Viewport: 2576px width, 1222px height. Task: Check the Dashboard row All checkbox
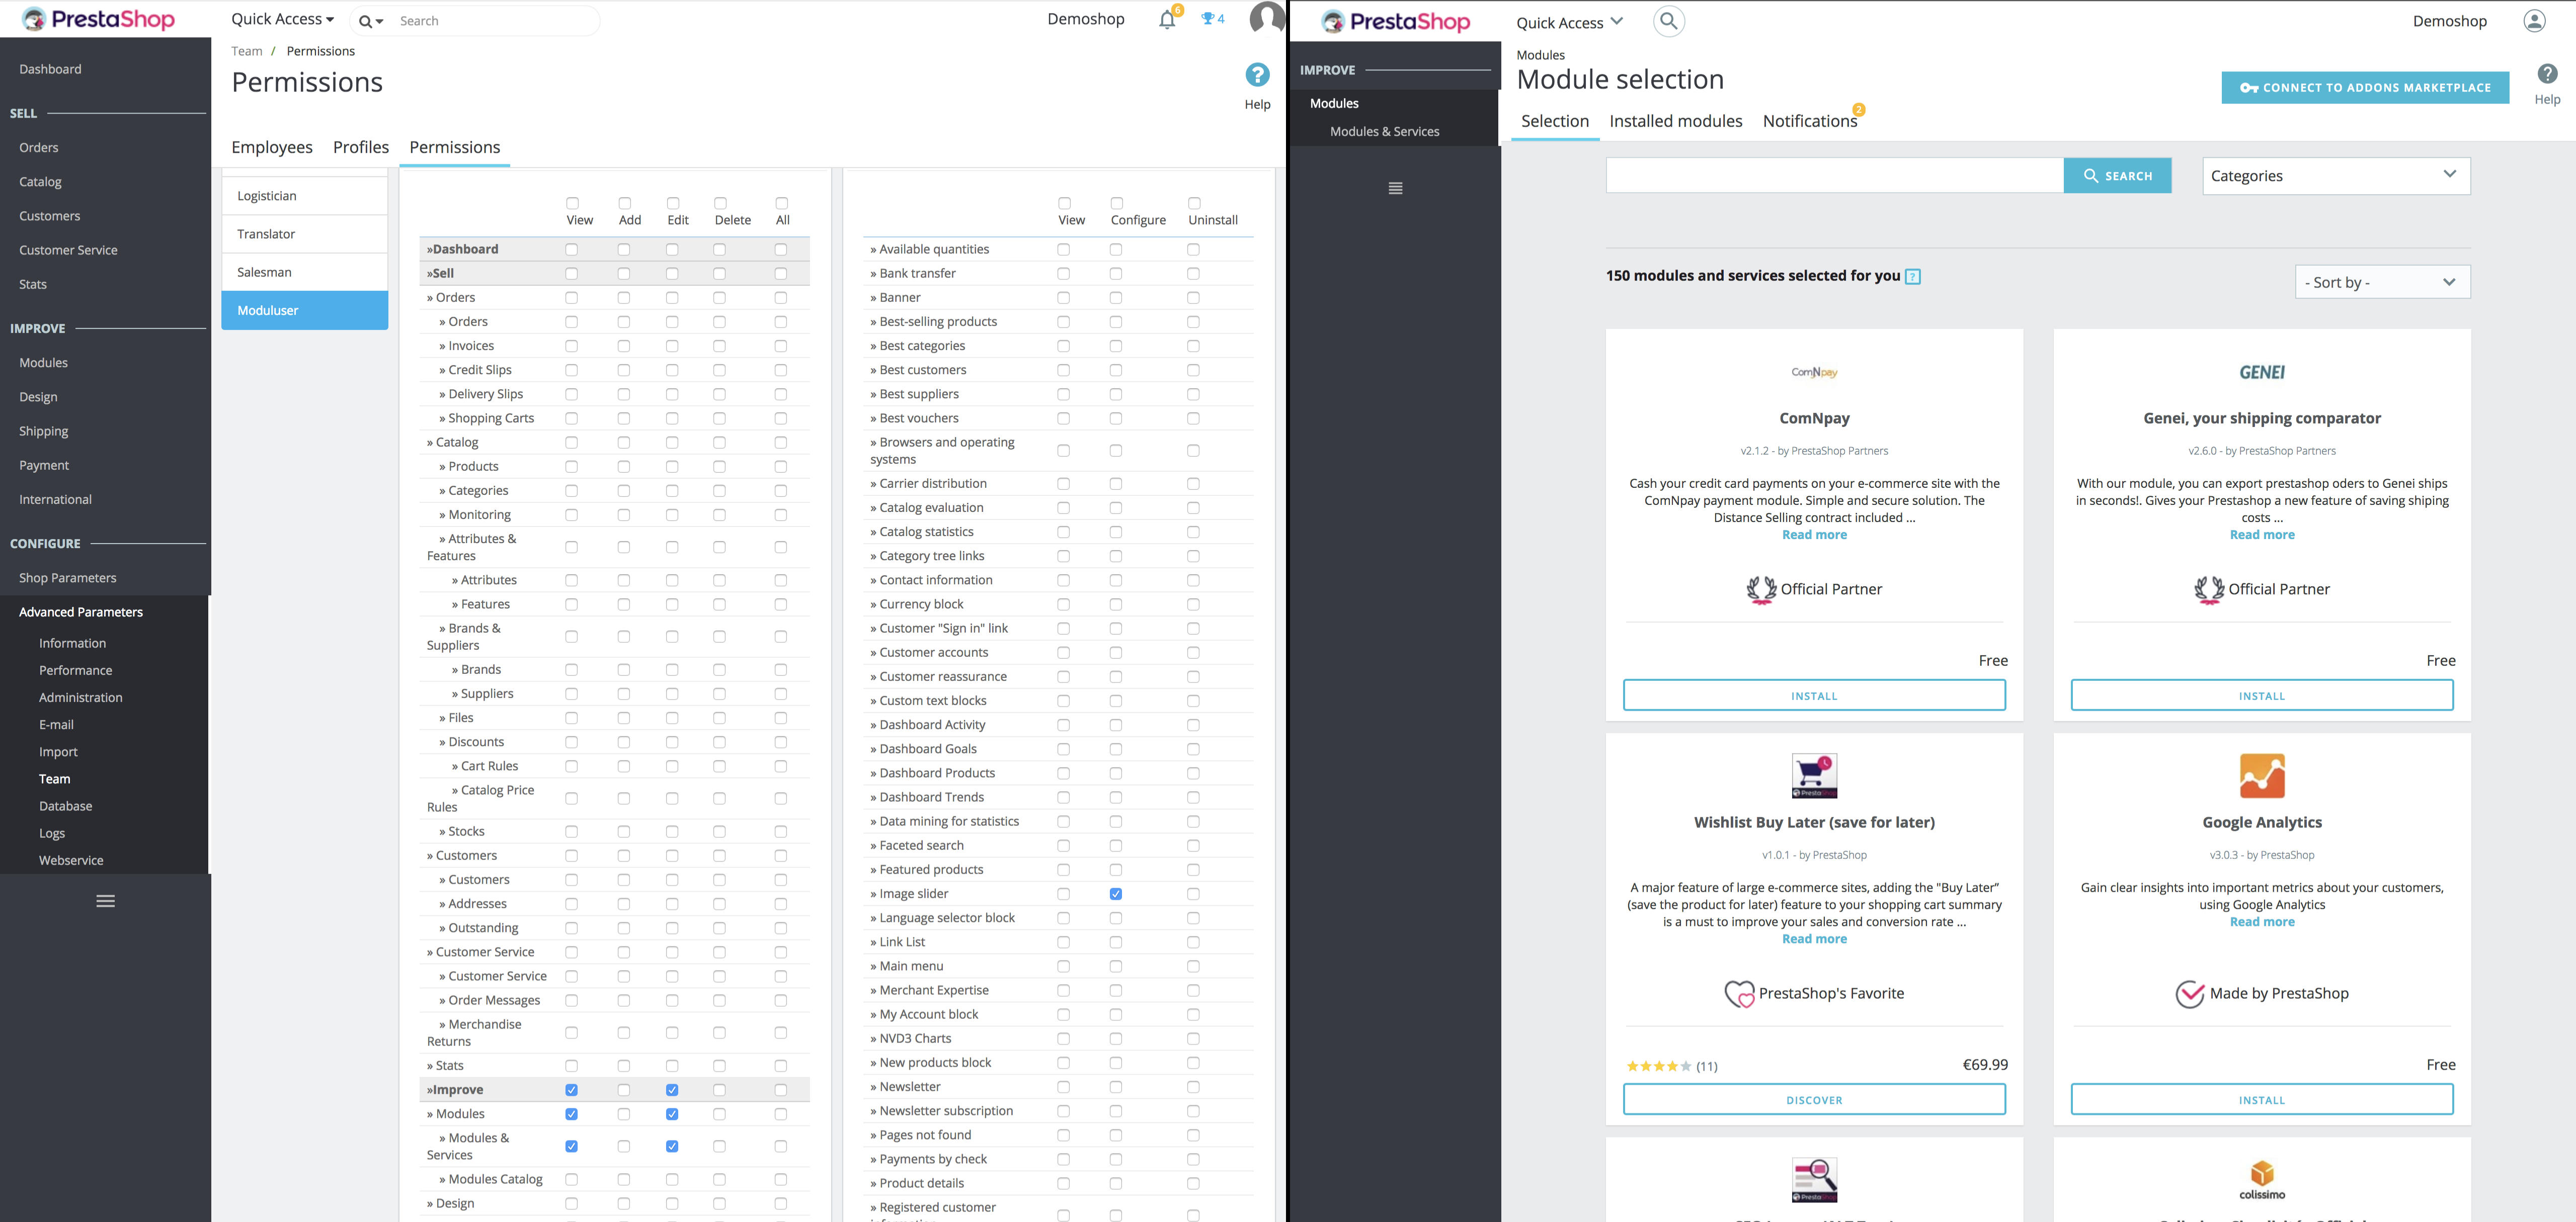point(781,250)
